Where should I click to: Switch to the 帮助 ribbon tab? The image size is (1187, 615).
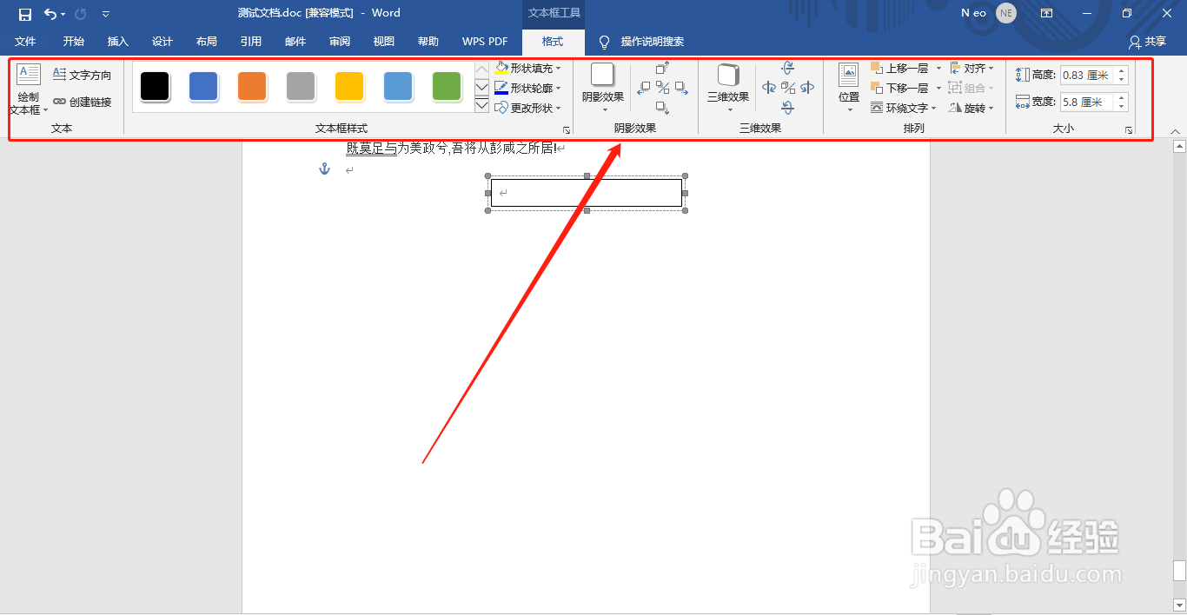(428, 42)
